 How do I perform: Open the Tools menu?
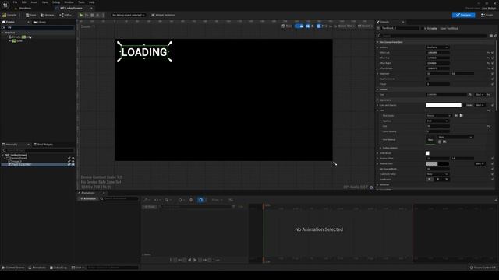pos(81,2)
